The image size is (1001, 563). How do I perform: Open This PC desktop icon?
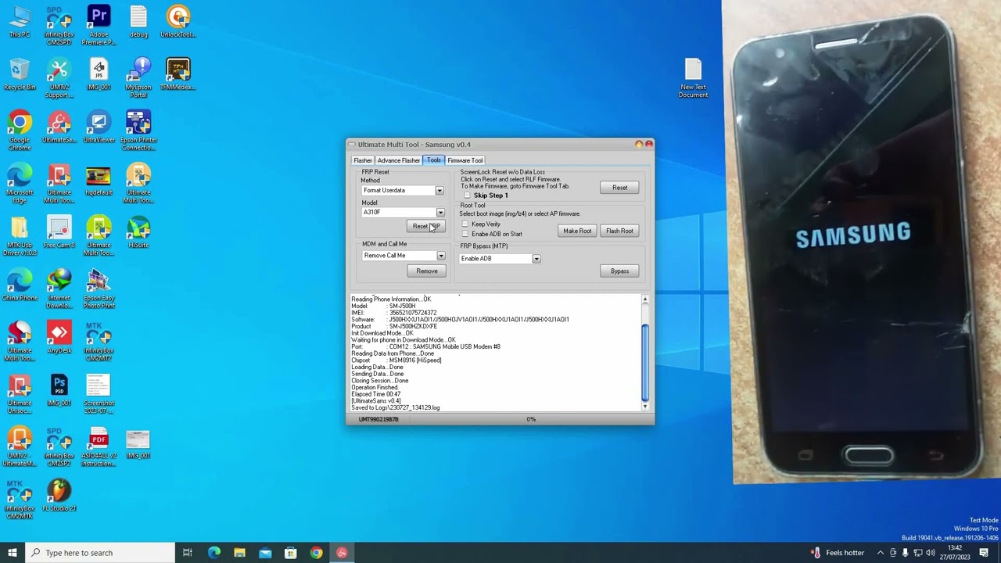[x=20, y=22]
